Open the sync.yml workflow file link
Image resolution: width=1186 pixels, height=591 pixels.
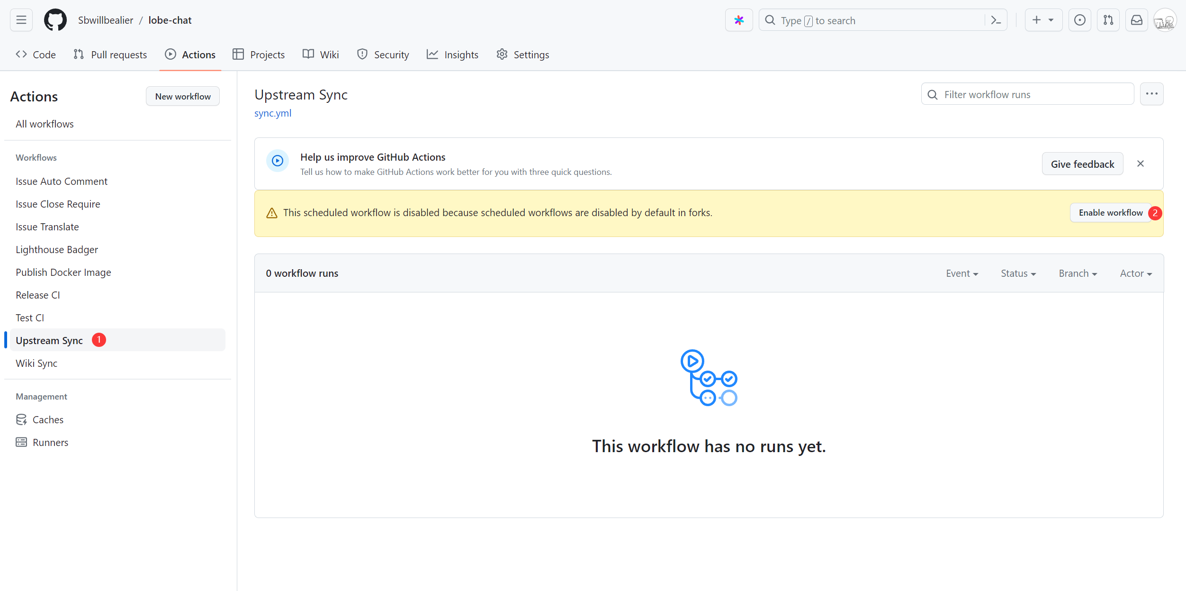point(272,113)
